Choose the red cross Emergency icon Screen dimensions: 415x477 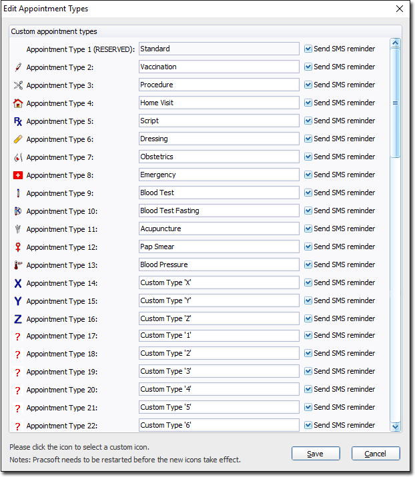[x=18, y=175]
